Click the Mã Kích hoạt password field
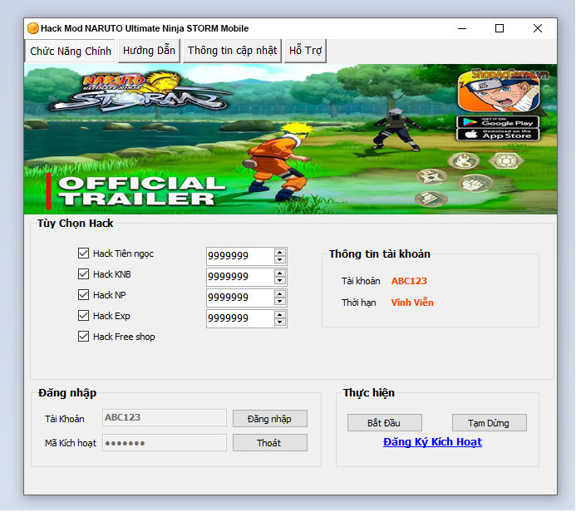 click(x=165, y=443)
